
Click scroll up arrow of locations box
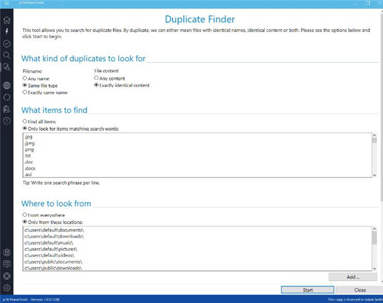[x=375, y=229]
